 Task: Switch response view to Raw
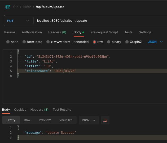(27, 120)
